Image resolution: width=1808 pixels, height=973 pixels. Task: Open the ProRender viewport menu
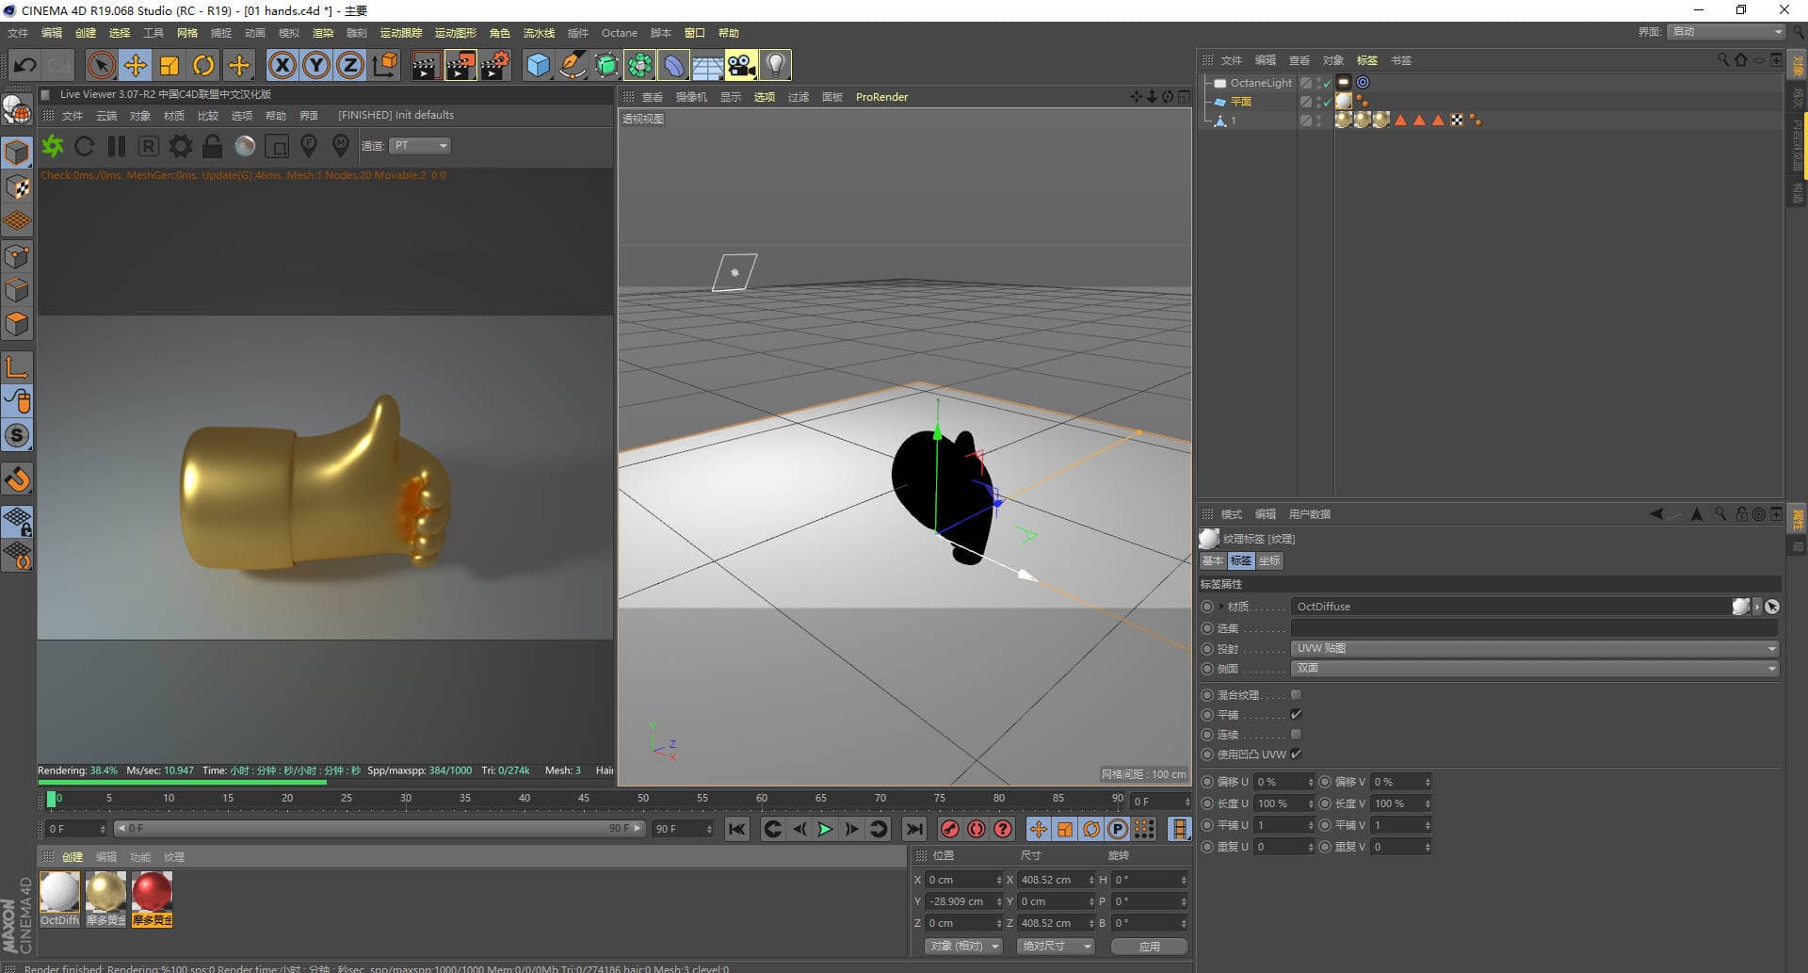tap(881, 97)
